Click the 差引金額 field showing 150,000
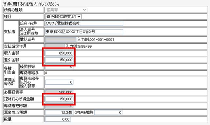The image size is (210, 125). pyautogui.click(x=59, y=60)
